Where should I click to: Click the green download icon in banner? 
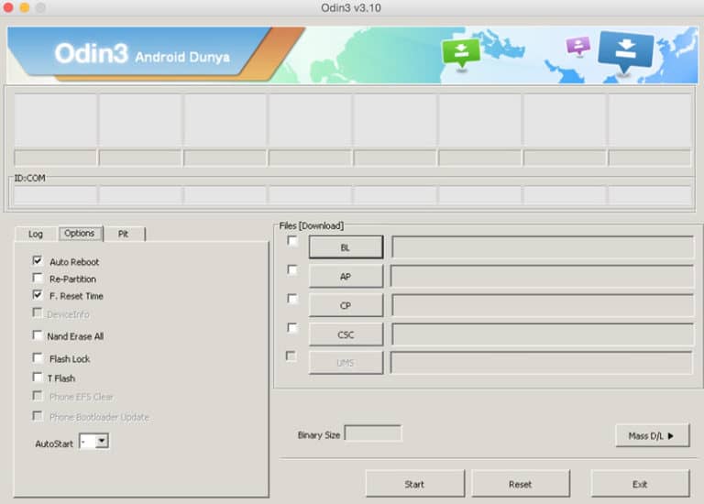coord(460,51)
